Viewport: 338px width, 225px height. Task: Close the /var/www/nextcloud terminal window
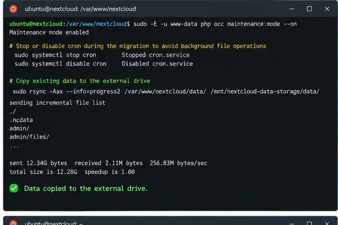pyautogui.click(x=327, y=9)
